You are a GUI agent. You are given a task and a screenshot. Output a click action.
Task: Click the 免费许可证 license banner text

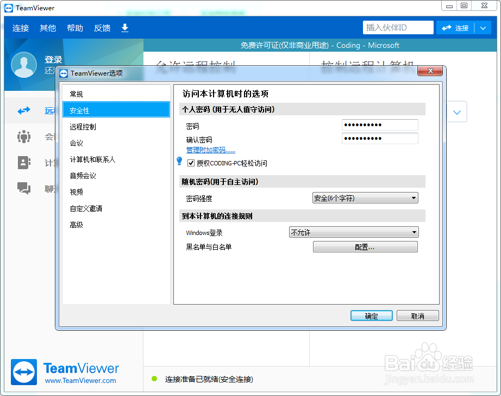320,46
